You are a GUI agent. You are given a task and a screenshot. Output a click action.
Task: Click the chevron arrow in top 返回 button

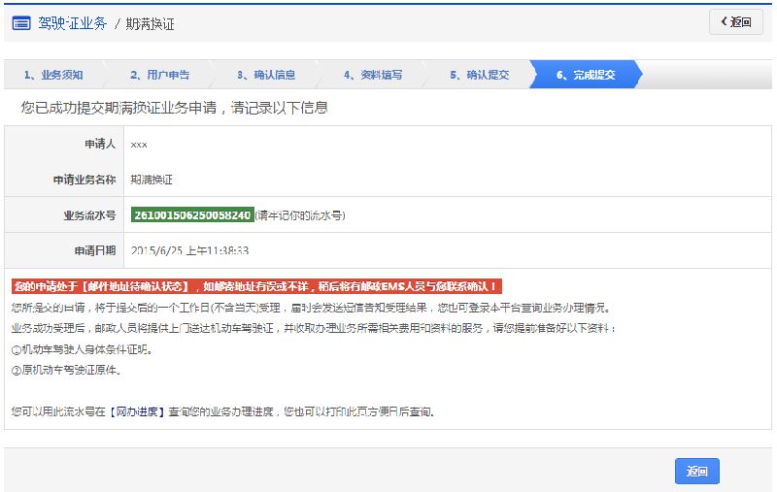coord(723,22)
